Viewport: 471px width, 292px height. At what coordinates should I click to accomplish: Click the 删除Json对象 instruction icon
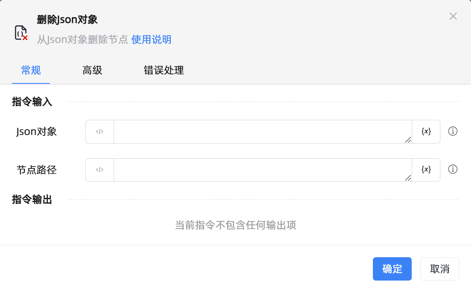coord(20,32)
